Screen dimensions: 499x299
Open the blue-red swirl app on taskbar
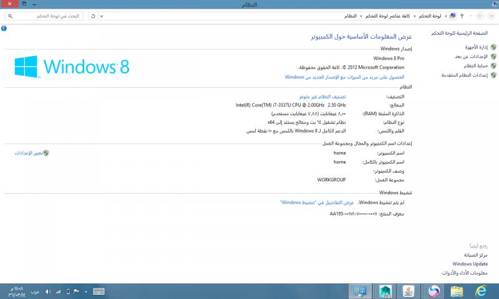(434, 292)
